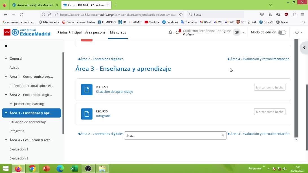Open Chrome from the taskbar
This screenshot has width=308, height=173.
coord(32,168)
